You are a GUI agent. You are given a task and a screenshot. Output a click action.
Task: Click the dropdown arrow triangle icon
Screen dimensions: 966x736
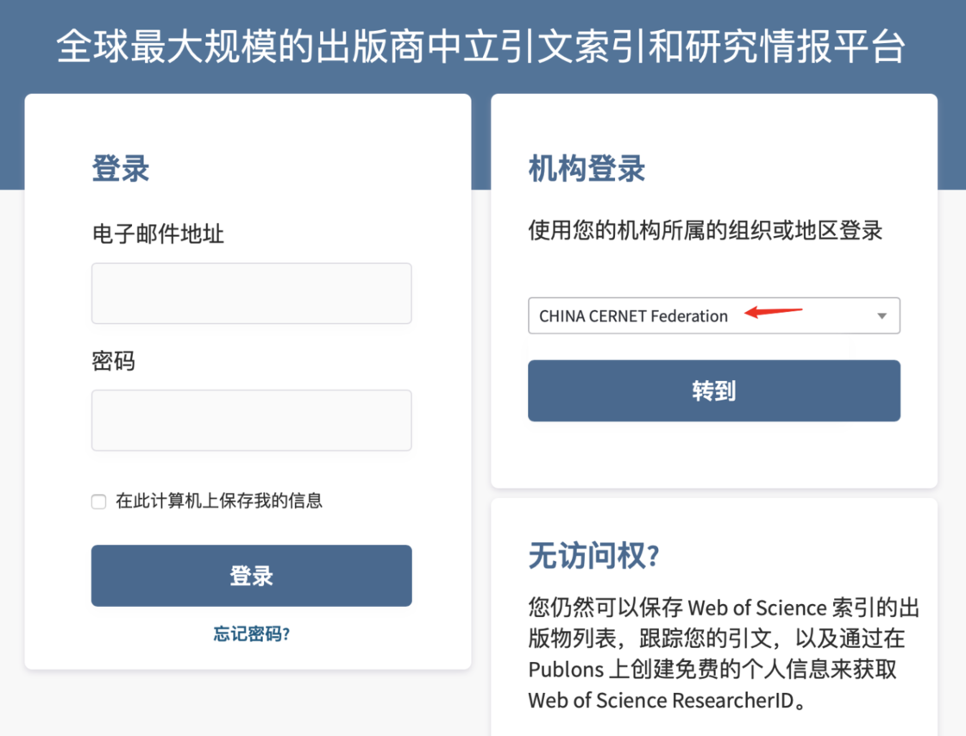(881, 315)
